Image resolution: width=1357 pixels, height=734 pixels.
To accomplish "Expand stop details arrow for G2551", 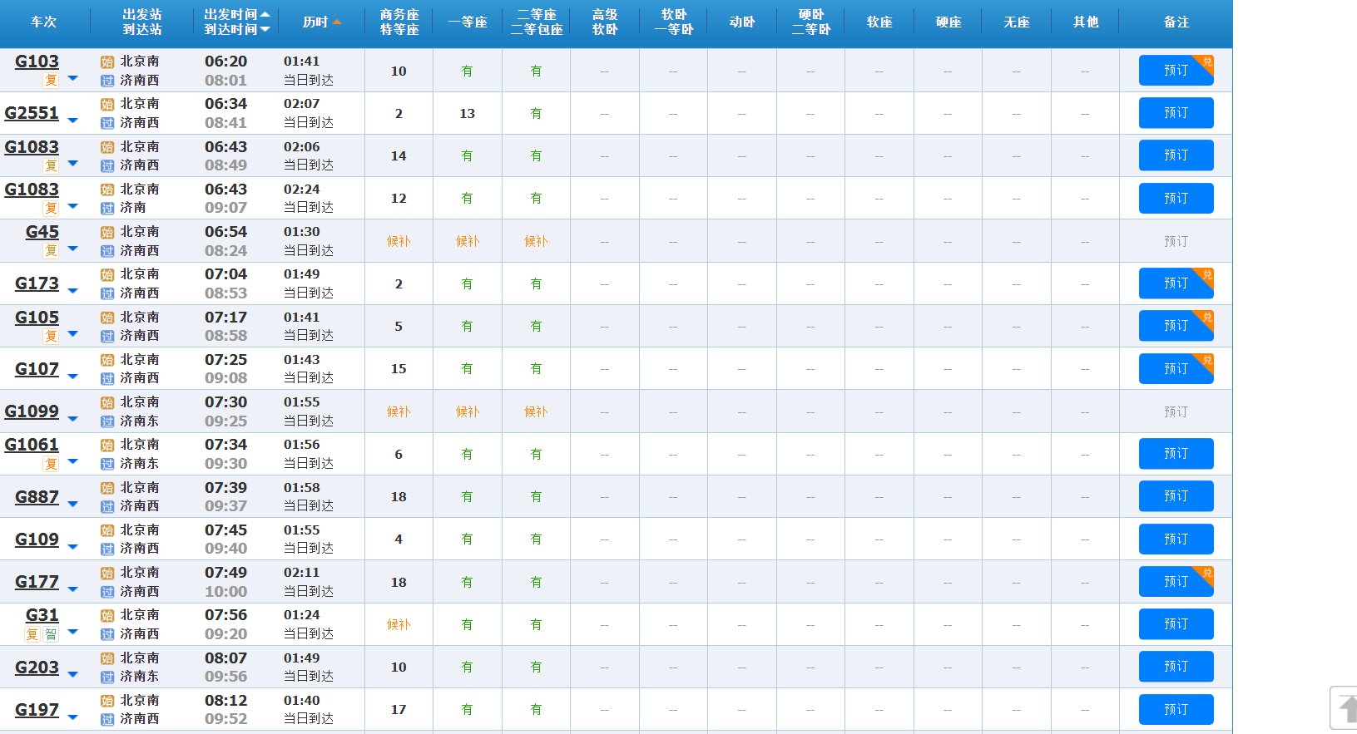I will pyautogui.click(x=72, y=121).
